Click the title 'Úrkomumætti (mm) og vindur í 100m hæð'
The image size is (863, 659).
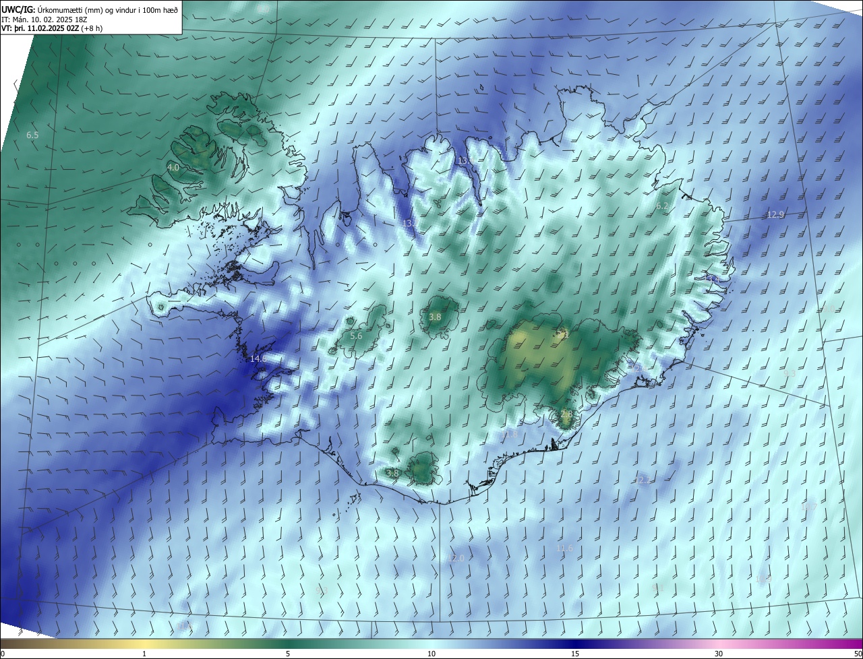click(x=108, y=9)
